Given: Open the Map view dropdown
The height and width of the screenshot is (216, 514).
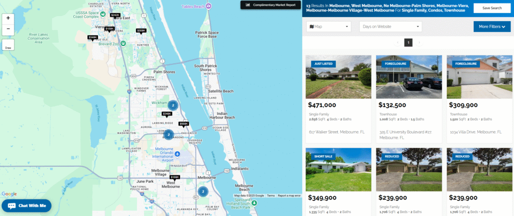Looking at the screenshot, I should [x=329, y=27].
